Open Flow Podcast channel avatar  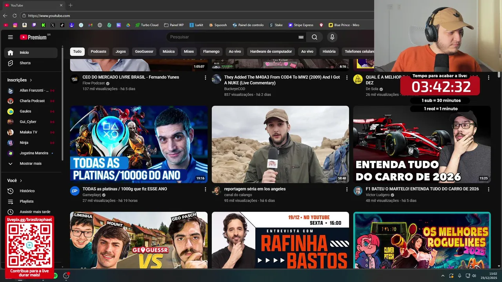tap(75, 79)
